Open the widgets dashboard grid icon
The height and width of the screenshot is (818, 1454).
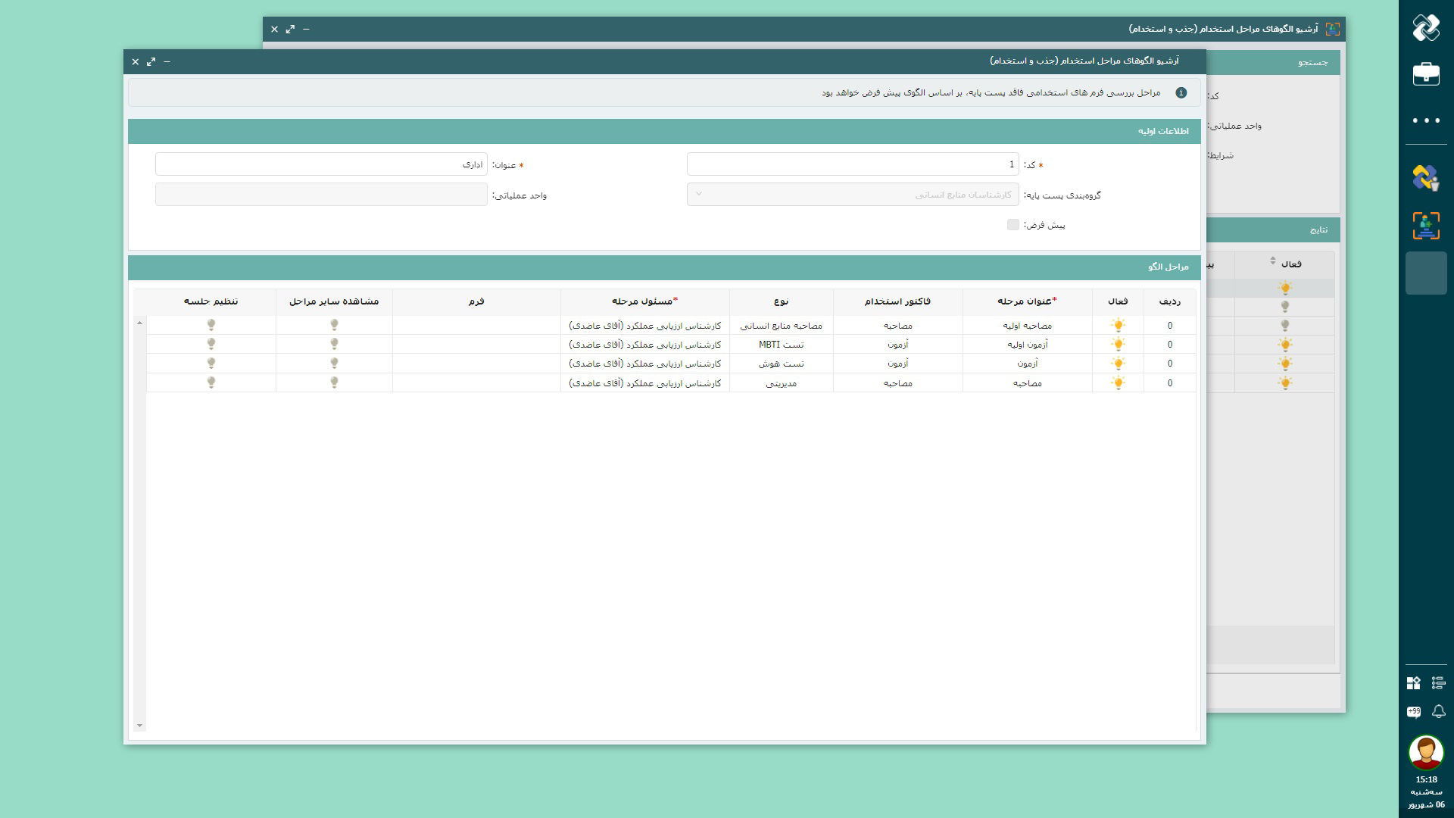[1413, 683]
